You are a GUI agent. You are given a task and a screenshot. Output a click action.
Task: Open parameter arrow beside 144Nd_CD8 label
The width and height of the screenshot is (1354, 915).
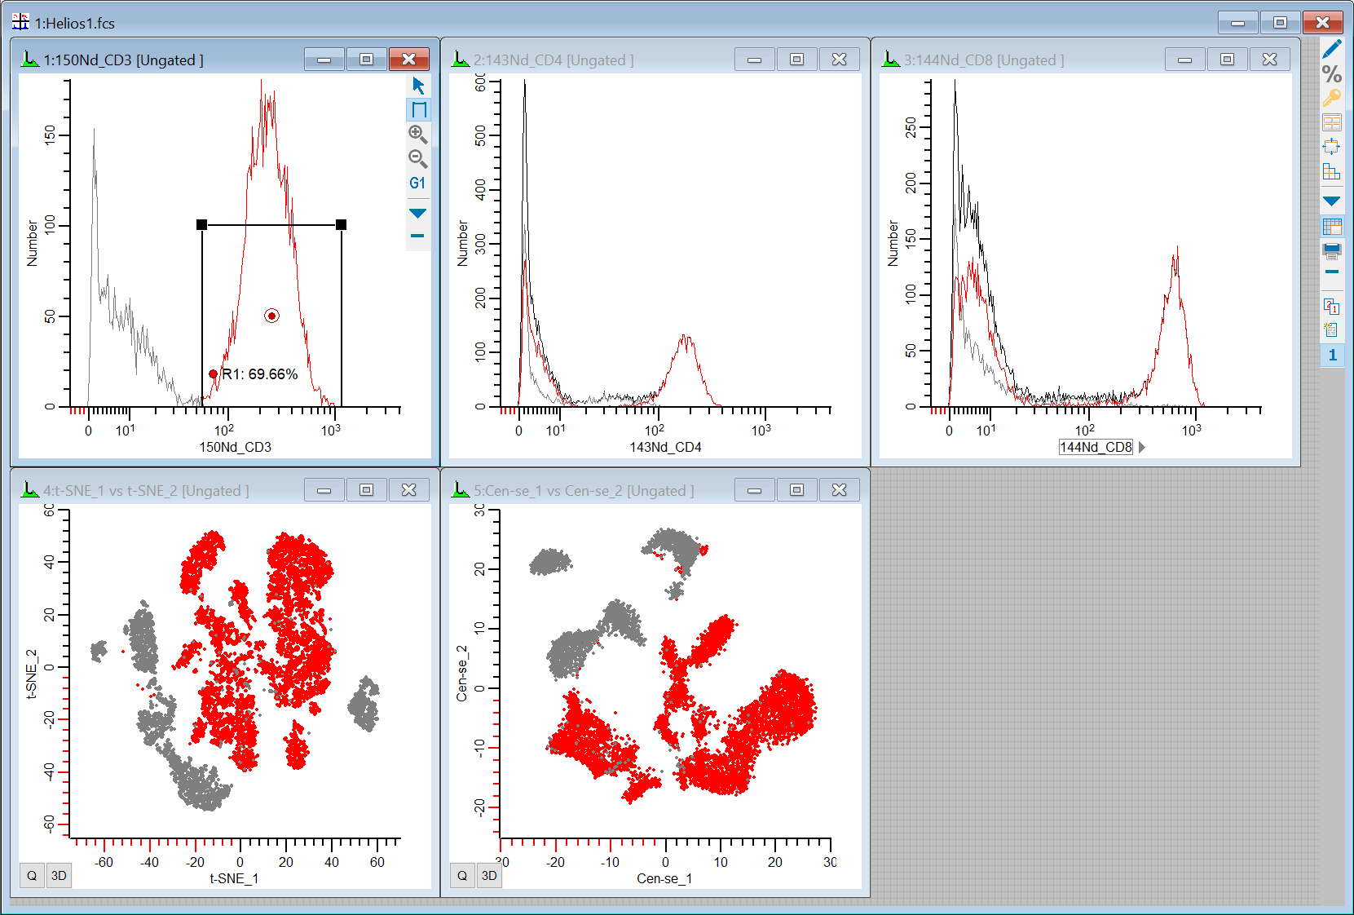point(1142,447)
